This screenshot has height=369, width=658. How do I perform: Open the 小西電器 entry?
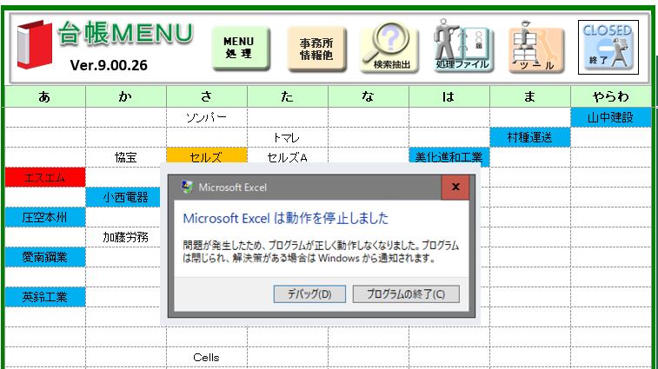tap(123, 197)
